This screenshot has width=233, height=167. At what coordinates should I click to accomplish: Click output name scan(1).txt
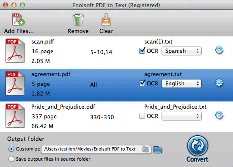(159, 42)
